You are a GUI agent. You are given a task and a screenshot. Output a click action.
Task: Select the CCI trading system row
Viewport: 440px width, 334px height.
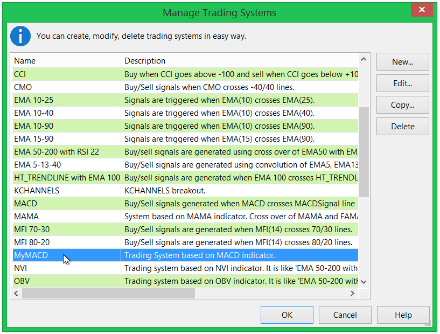(x=65, y=74)
